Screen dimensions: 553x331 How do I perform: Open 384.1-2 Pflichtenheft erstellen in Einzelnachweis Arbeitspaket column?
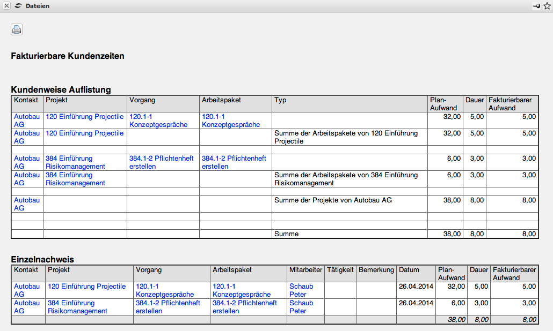click(245, 307)
